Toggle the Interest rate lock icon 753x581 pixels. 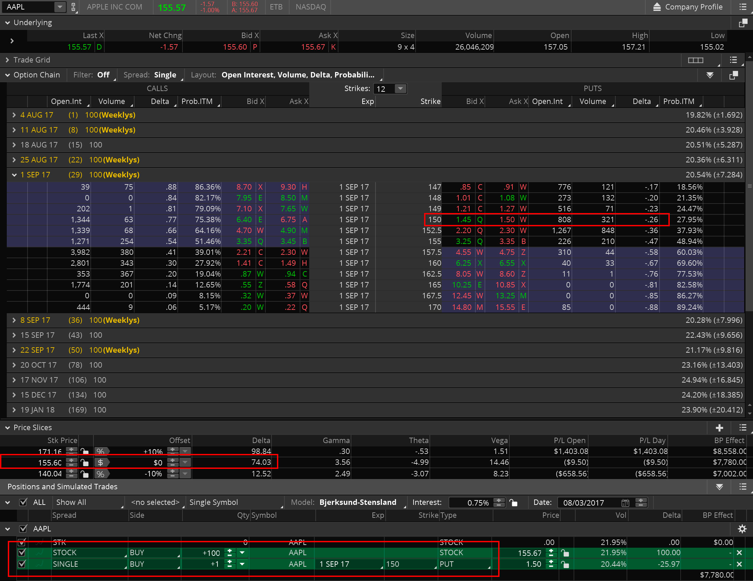[x=513, y=503]
